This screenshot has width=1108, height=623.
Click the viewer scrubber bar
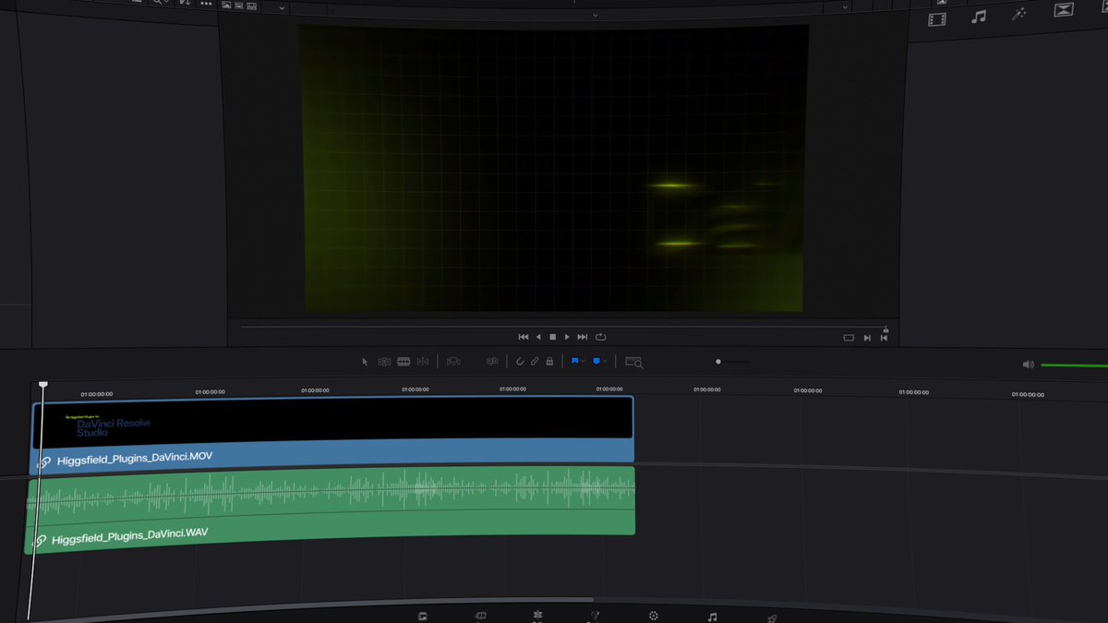[563, 326]
